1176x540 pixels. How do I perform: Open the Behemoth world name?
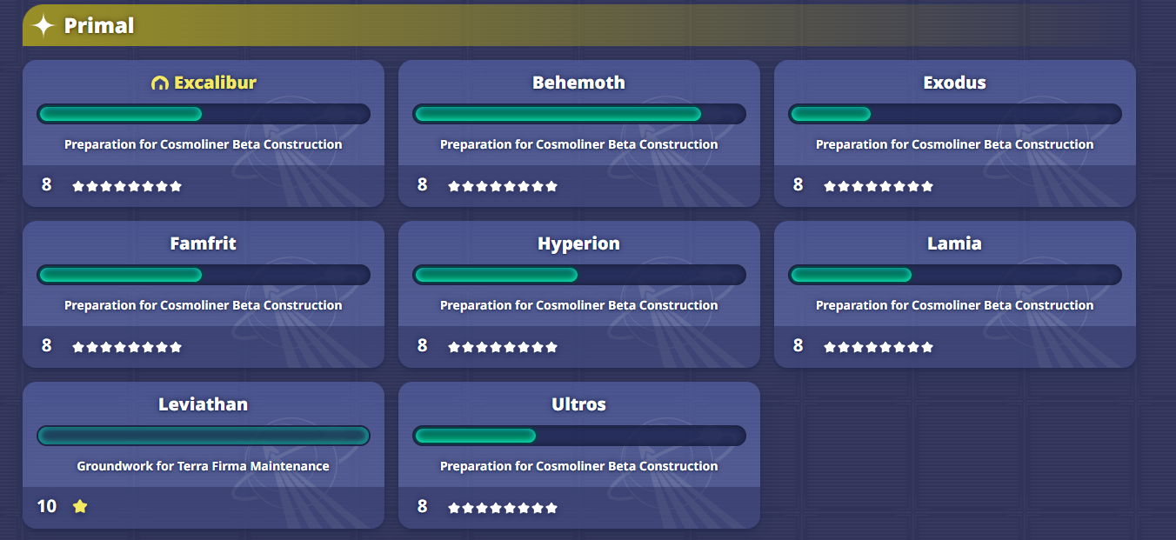[x=578, y=83]
